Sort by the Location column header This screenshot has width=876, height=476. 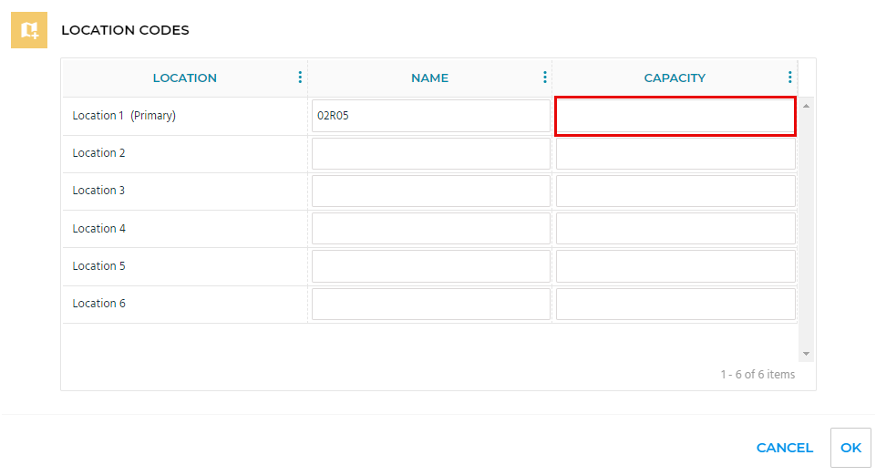pos(184,78)
